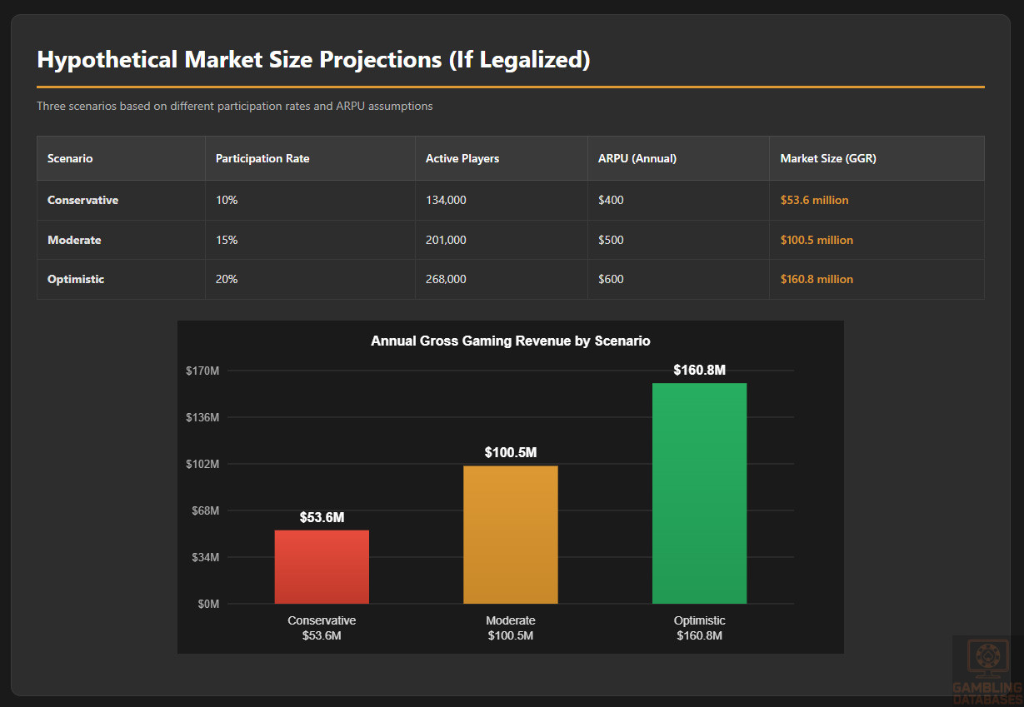The width and height of the screenshot is (1024, 707).
Task: Click the $100.5 million market size value
Action: (x=817, y=240)
